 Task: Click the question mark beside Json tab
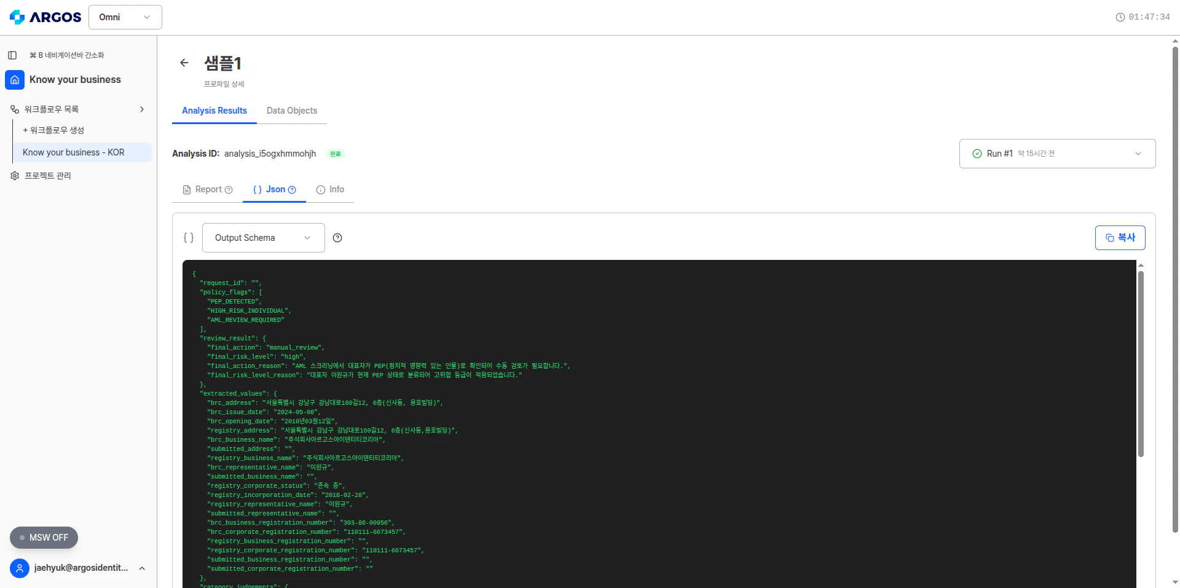[293, 190]
